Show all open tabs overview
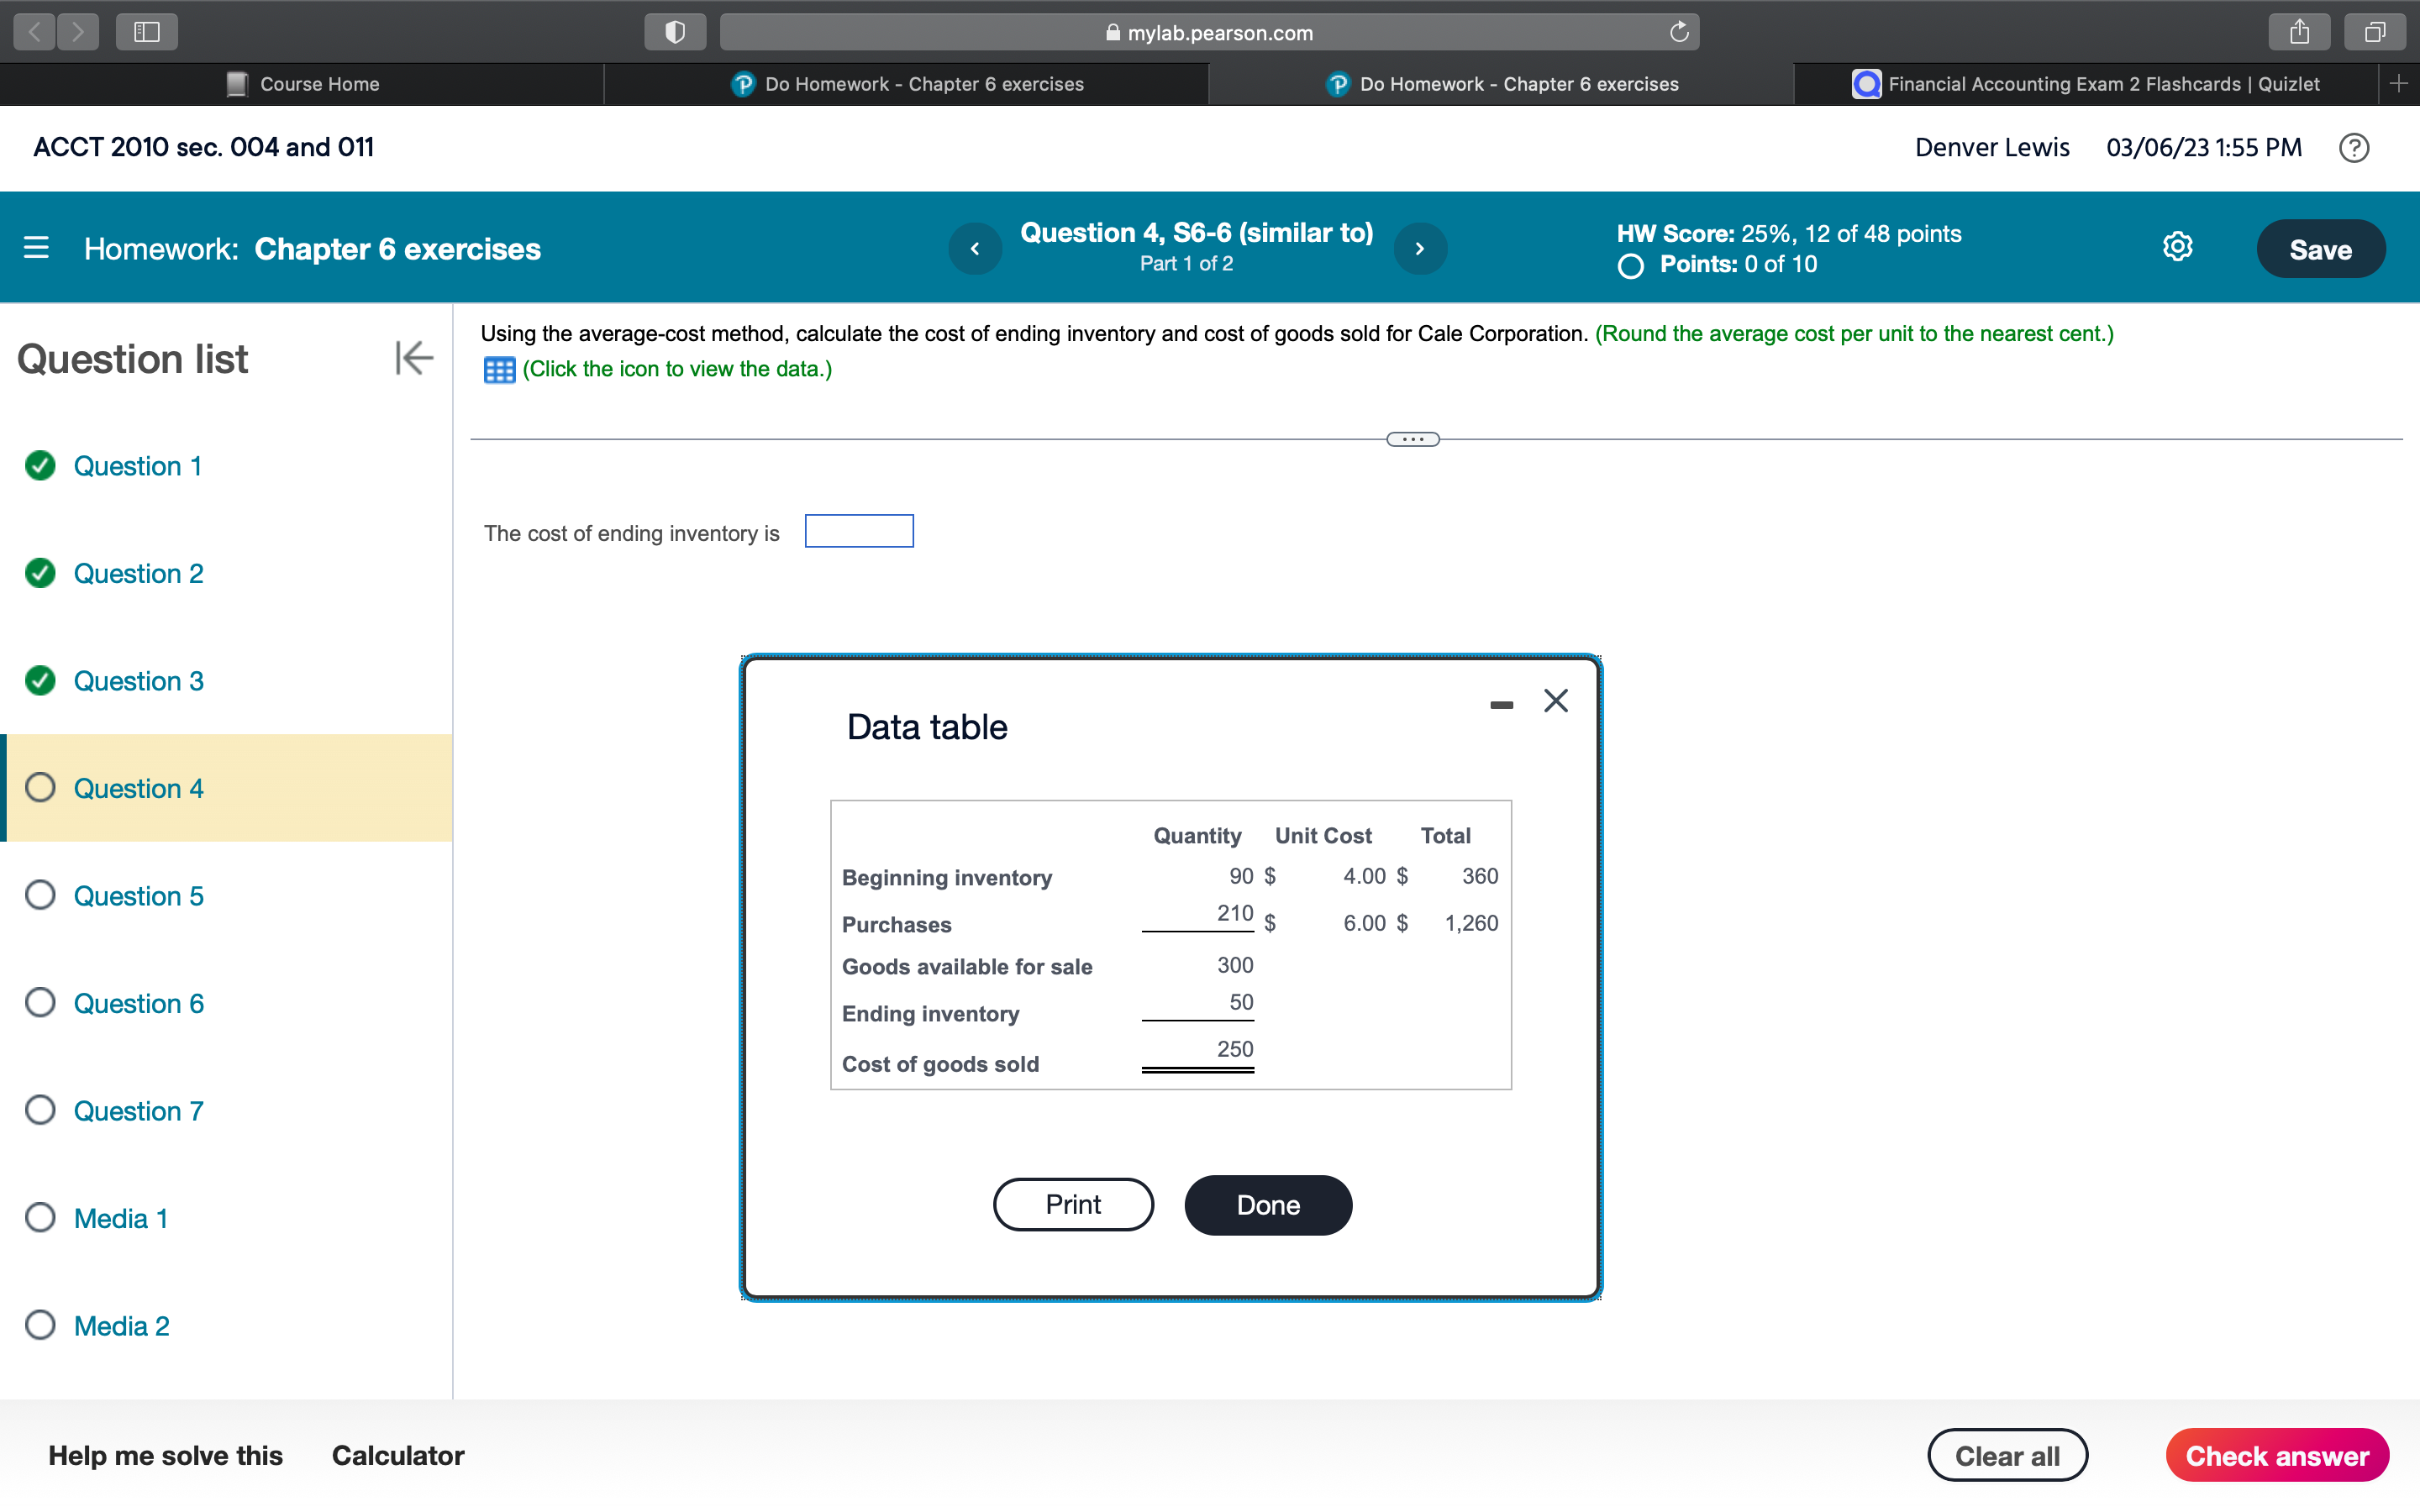The height and width of the screenshot is (1512, 2420). [2375, 31]
